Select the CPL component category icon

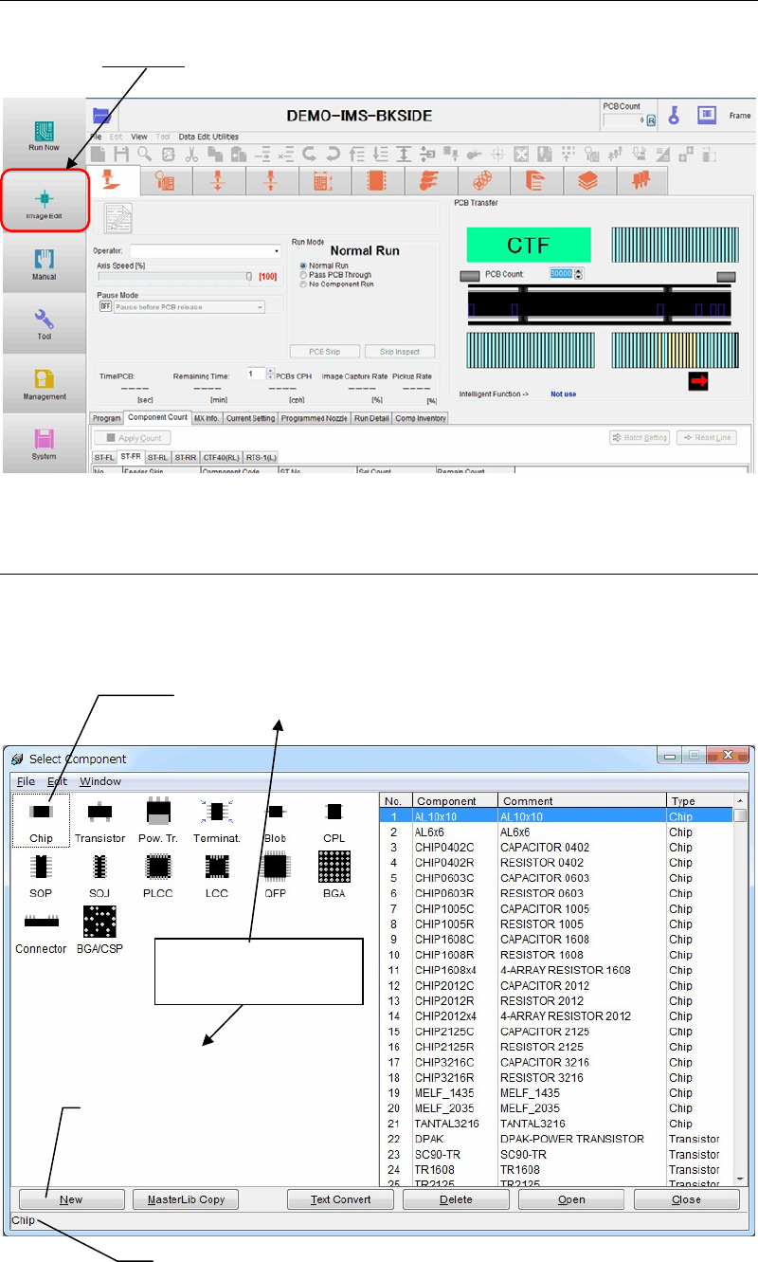[x=334, y=819]
